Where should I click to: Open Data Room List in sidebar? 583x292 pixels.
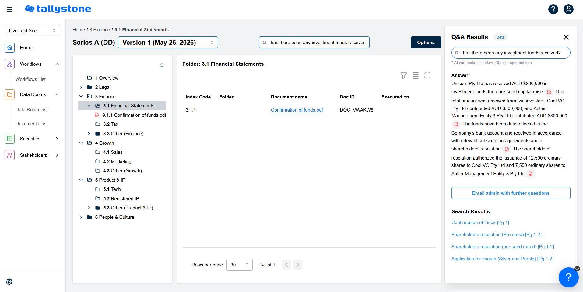point(32,110)
